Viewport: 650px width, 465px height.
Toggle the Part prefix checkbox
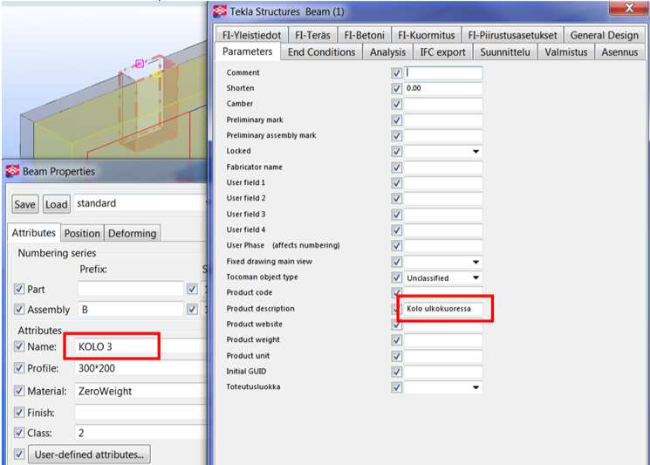point(19,289)
